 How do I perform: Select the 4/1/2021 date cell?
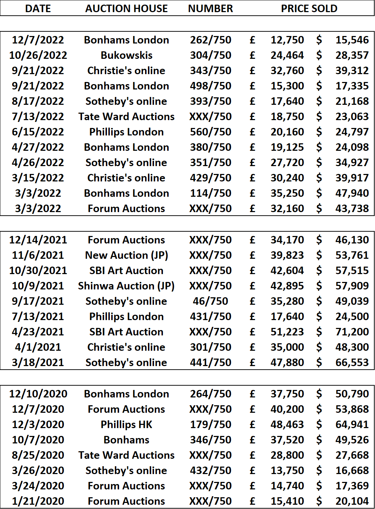(x=38, y=347)
